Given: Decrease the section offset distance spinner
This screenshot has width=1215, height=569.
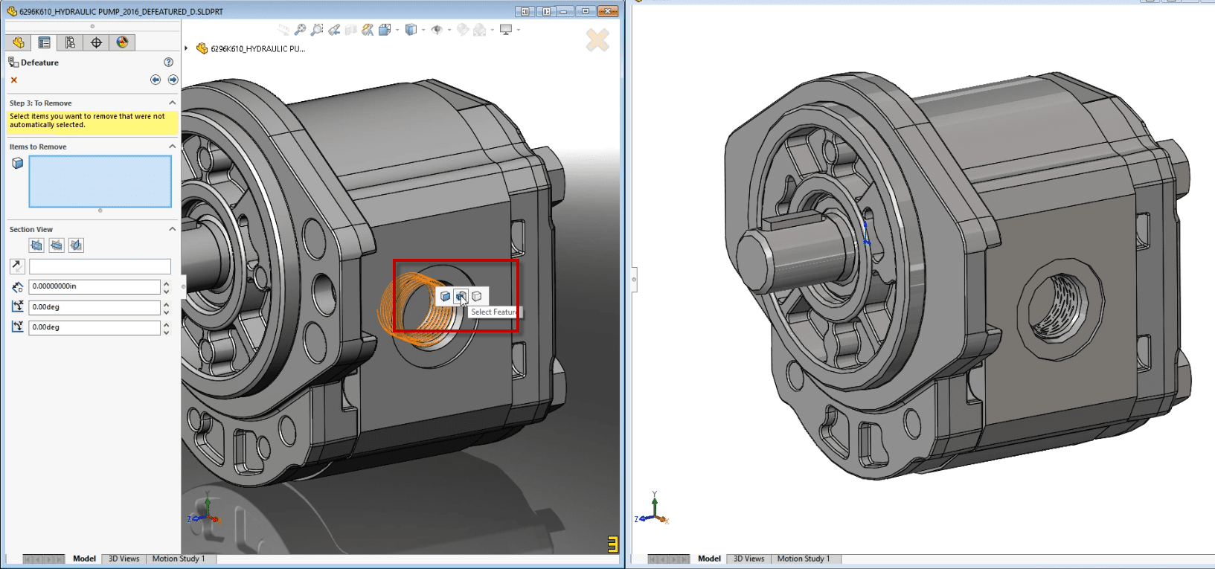Looking at the screenshot, I should click(166, 290).
